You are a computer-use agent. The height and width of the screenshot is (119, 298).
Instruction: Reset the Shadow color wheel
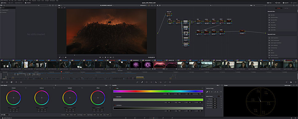coord(26,88)
